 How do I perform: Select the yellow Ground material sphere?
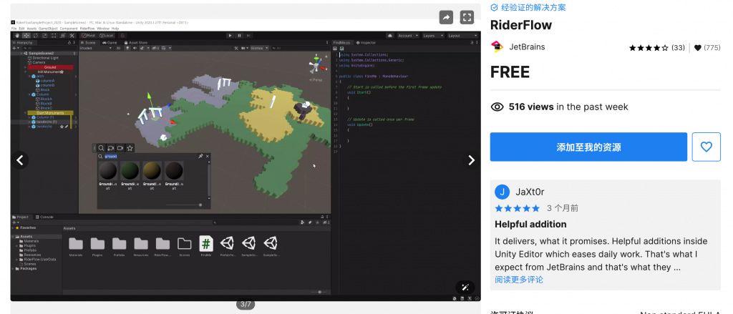(x=152, y=171)
